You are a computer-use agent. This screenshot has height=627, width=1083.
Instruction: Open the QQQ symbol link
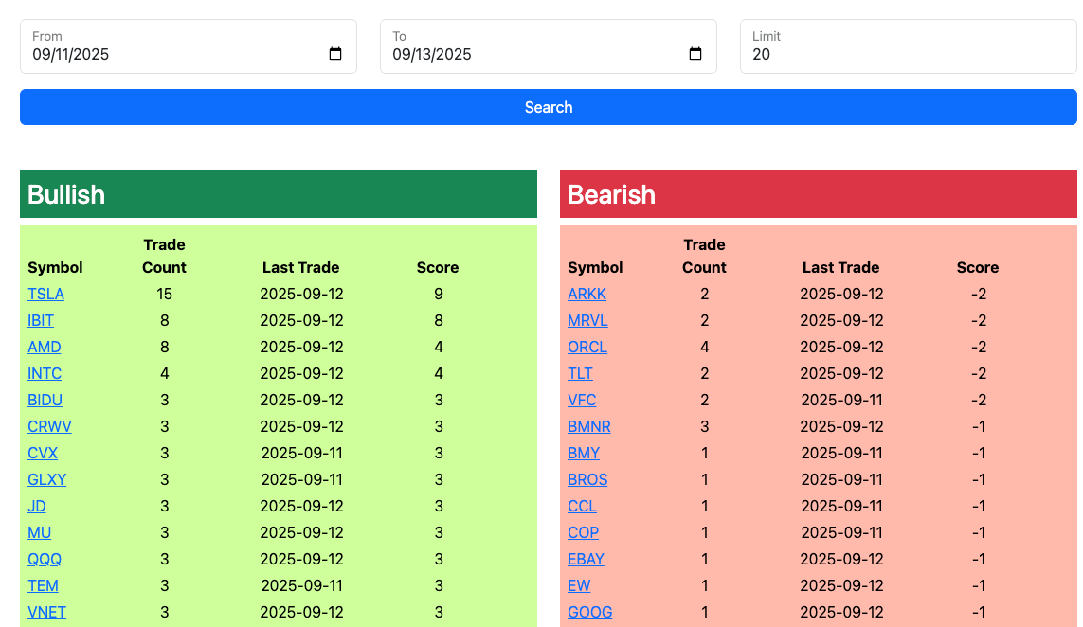point(45,560)
